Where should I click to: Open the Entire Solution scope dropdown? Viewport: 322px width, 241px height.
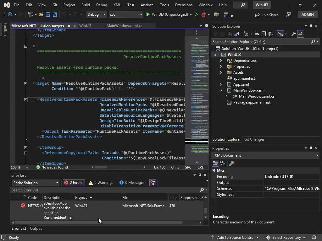[36, 183]
